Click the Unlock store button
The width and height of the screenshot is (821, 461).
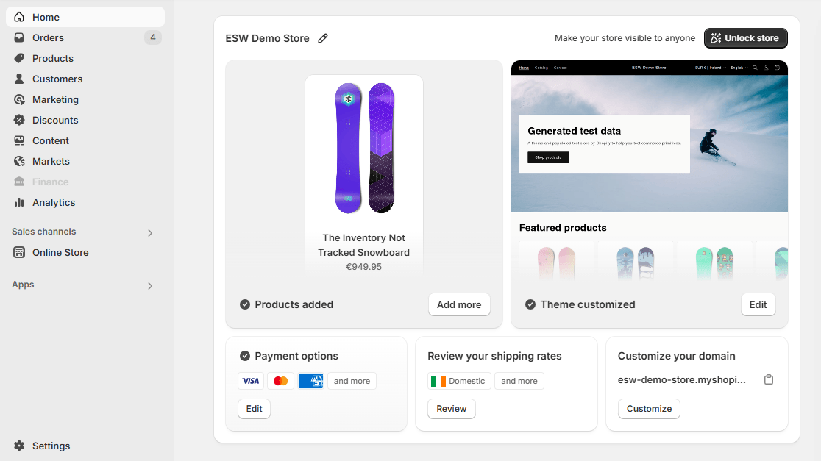click(746, 38)
